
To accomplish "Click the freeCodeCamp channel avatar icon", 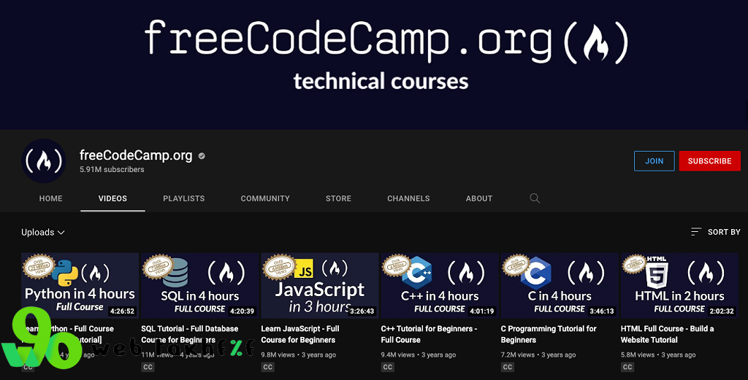I will click(x=44, y=161).
